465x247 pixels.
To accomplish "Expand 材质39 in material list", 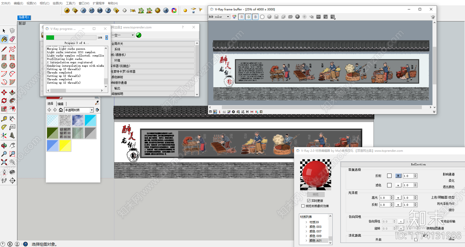I will (306, 222).
